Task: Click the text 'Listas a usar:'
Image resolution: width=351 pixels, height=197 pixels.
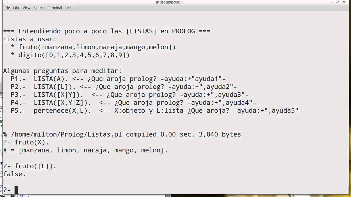Action: (x=30, y=39)
